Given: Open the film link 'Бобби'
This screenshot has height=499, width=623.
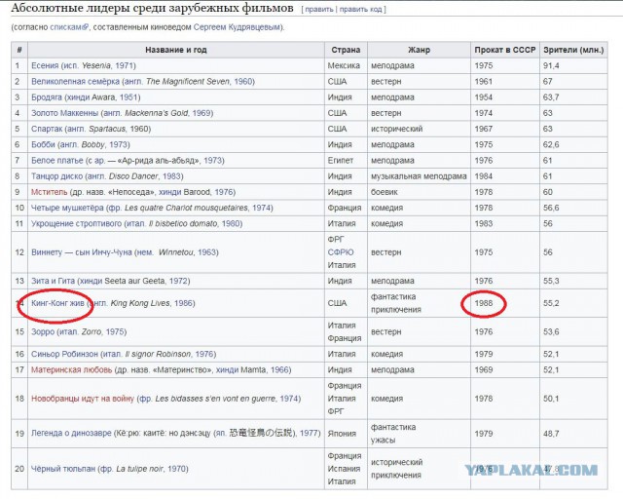Looking at the screenshot, I should [43, 144].
